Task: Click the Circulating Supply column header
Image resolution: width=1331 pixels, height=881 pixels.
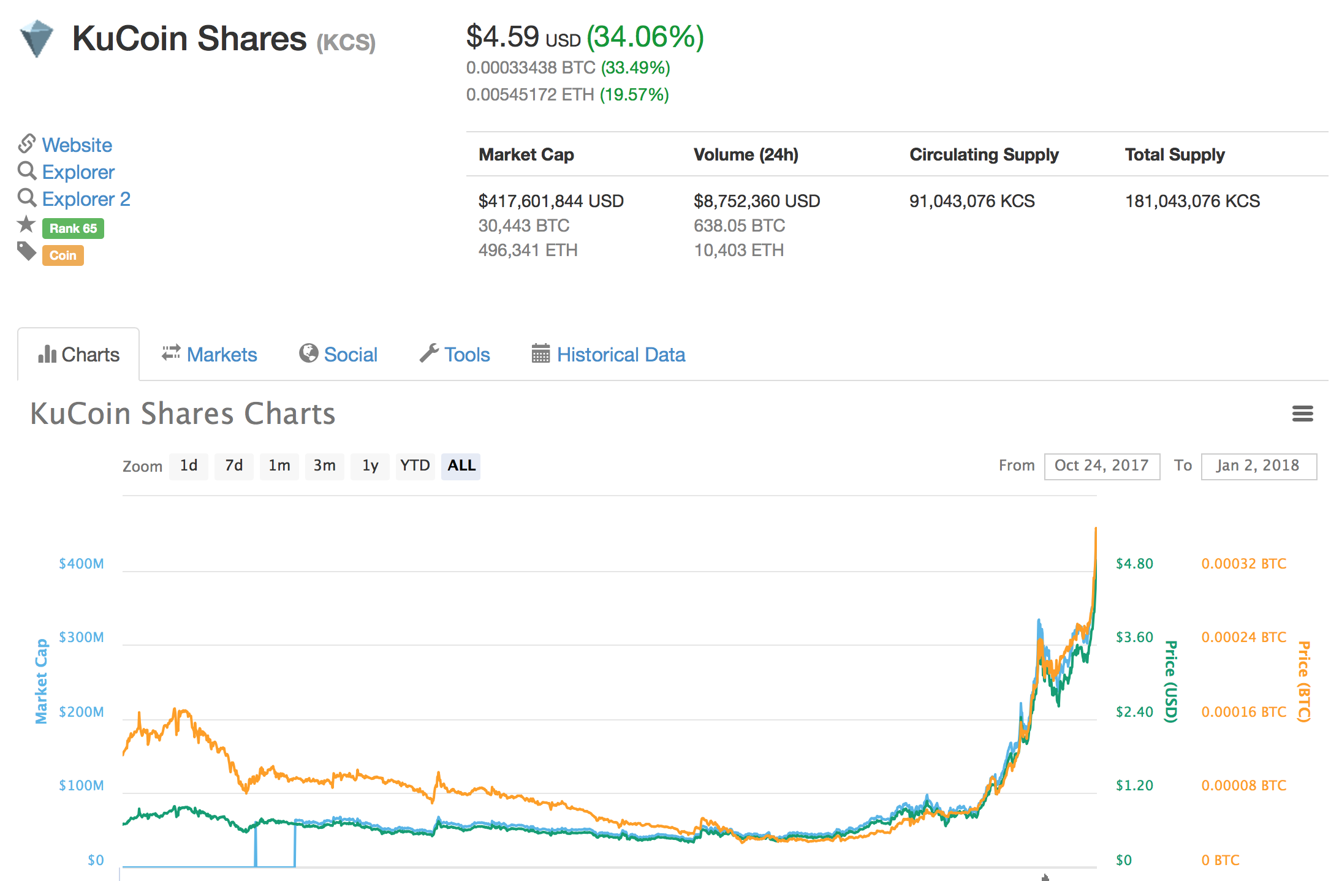Action: [984, 154]
